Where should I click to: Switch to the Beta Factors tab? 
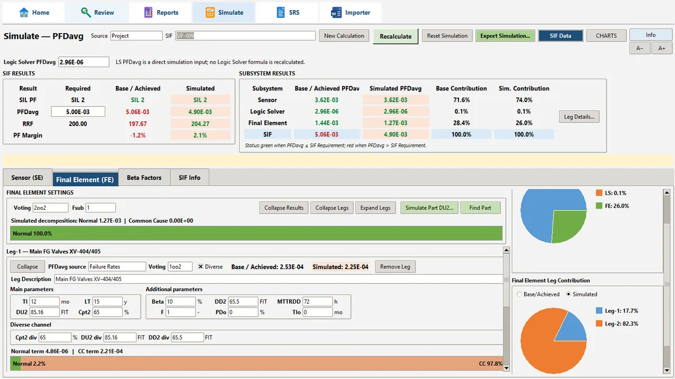coord(144,178)
